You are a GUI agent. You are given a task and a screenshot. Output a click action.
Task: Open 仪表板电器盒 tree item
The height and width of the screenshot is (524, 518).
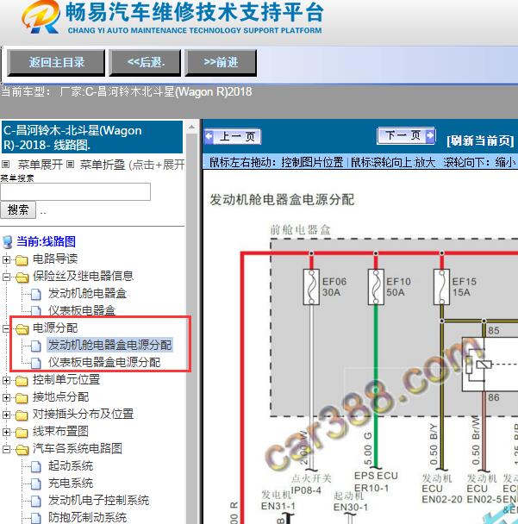[x=82, y=310]
